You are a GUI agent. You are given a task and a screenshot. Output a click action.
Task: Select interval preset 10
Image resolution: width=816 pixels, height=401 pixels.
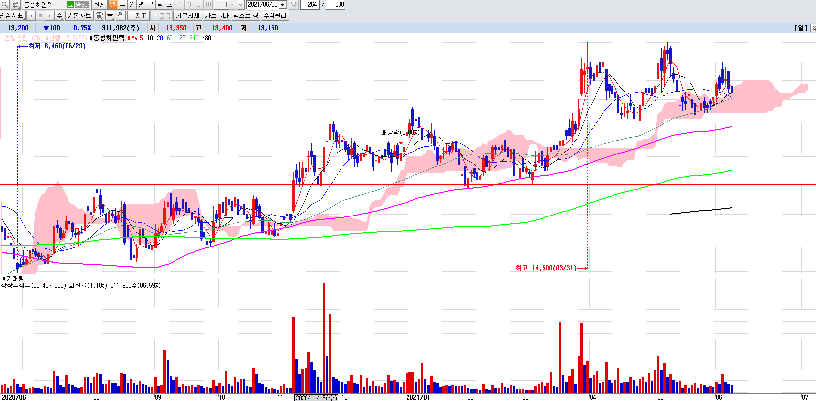coord(208,5)
